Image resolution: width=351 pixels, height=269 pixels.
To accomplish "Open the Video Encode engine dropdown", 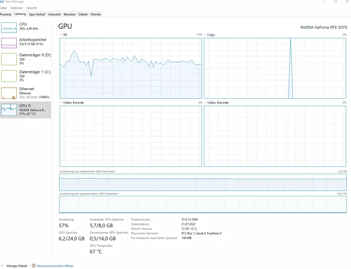I will (x=61, y=102).
